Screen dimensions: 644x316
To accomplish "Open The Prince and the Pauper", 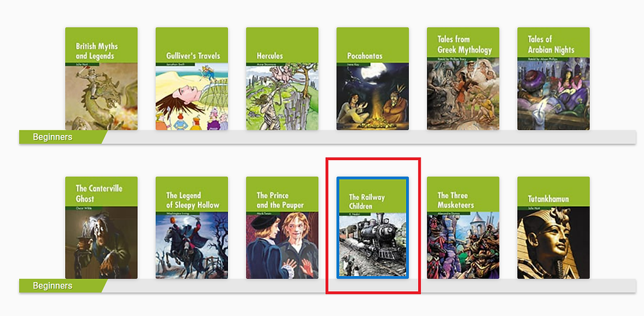I will point(282,227).
